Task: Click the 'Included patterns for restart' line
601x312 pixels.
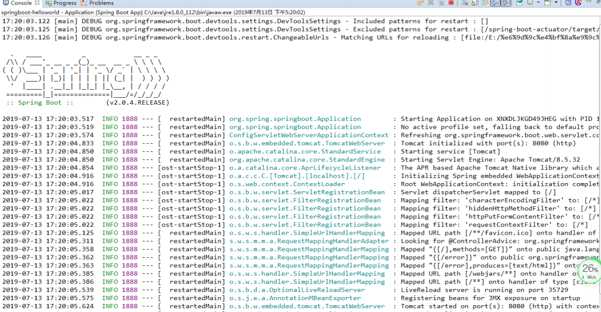Action: tap(245, 21)
